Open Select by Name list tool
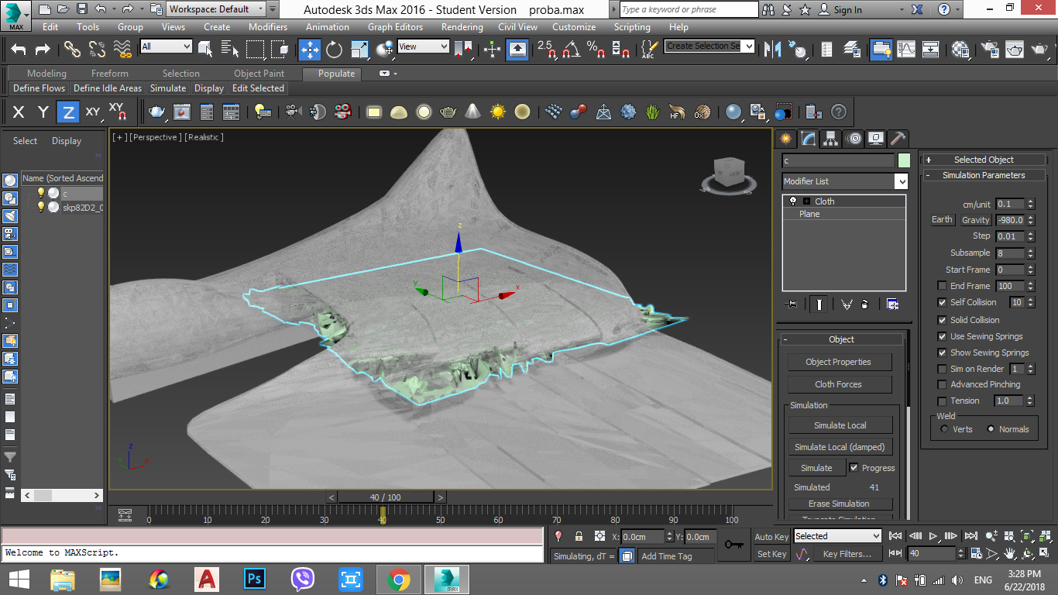1058x595 pixels. pos(230,50)
